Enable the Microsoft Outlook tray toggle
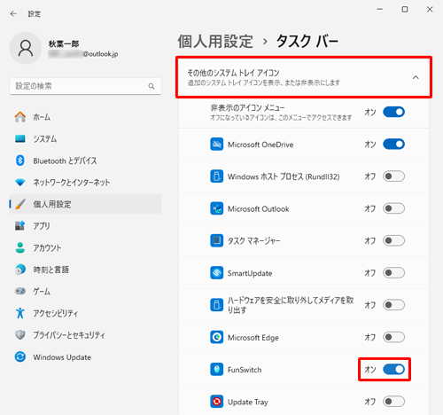This screenshot has height=415, width=443. coord(393,208)
